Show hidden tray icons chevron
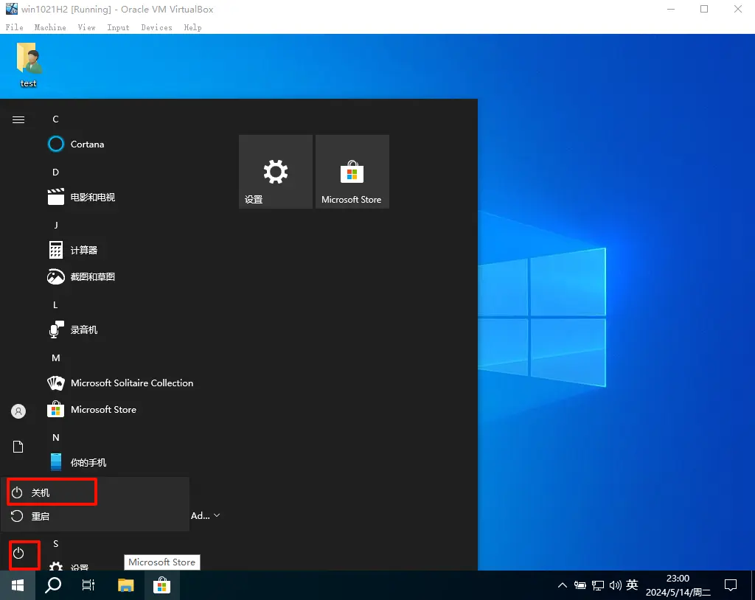 point(562,585)
